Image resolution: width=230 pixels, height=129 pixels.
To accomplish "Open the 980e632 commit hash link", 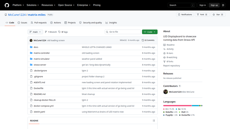I will pyautogui.click(x=123, y=40).
